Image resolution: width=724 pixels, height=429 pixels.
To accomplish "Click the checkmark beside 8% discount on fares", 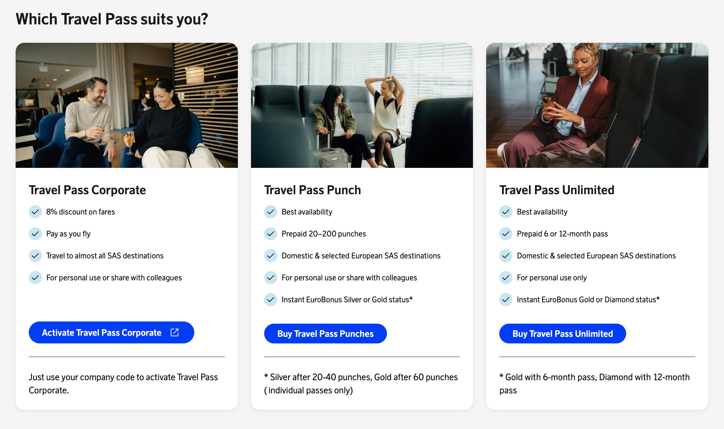I will [35, 212].
